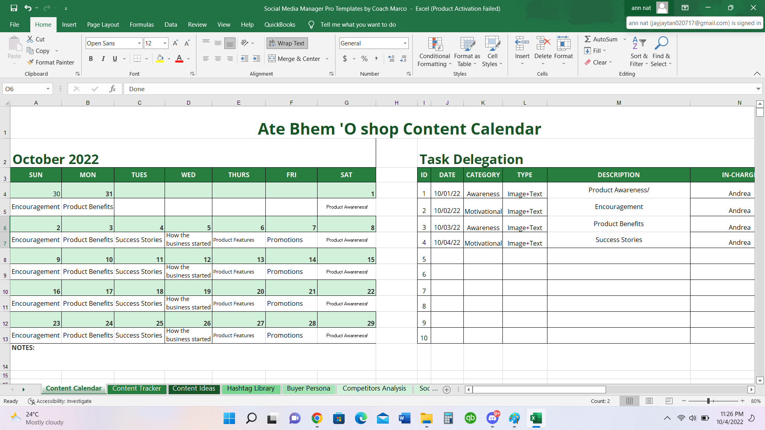Toggle Bold formatting
The width and height of the screenshot is (765, 430).
point(91,59)
